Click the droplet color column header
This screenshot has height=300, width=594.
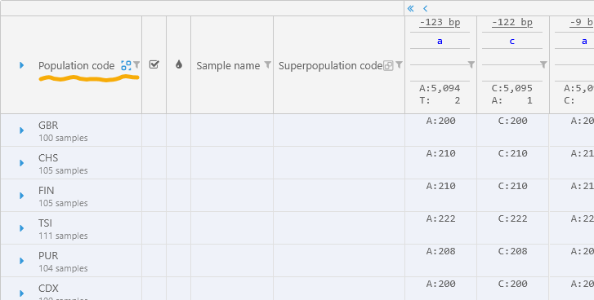pos(179,64)
